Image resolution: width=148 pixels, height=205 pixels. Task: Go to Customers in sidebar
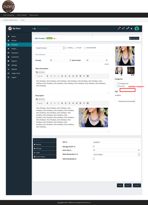pos(19,57)
